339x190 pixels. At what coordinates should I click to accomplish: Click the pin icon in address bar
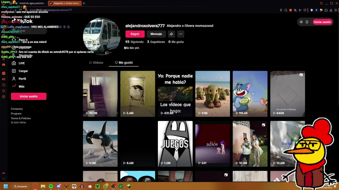(281, 10)
